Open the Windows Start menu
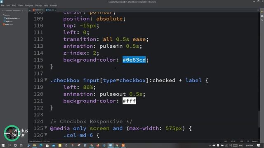This screenshot has width=264, height=148. click(x=3, y=145)
